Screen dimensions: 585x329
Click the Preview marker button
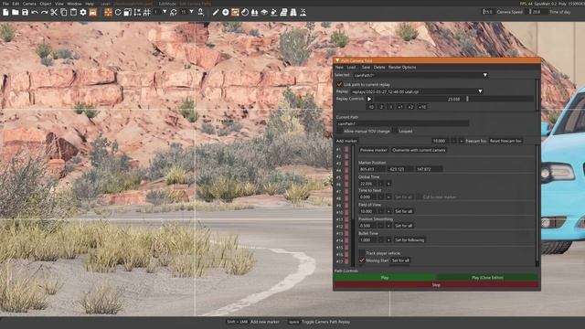click(374, 150)
